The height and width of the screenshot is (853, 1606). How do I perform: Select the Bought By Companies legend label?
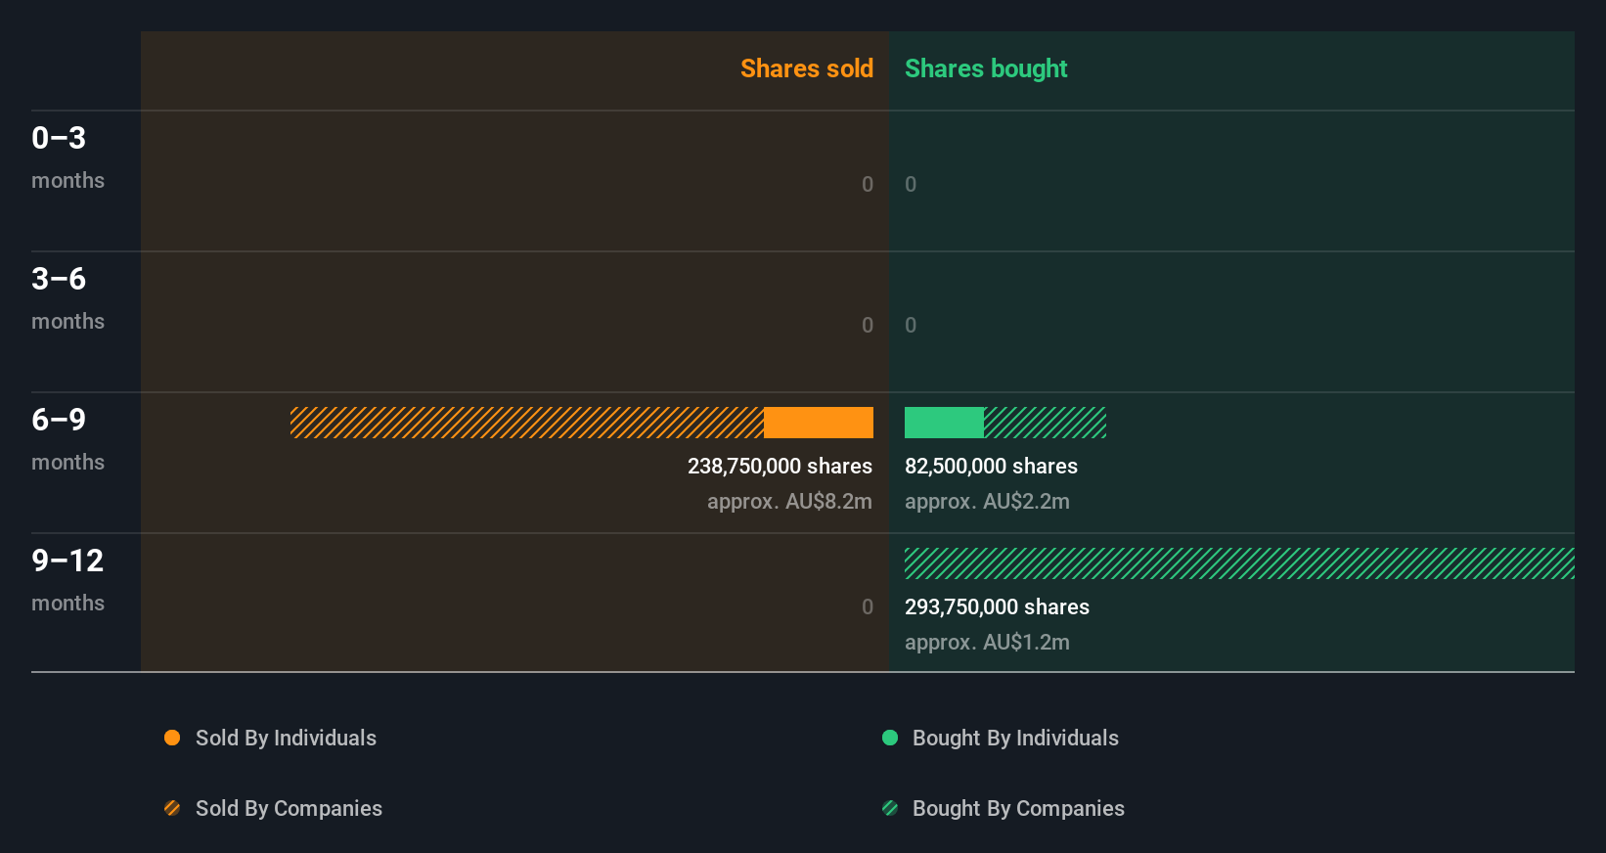tap(1018, 809)
